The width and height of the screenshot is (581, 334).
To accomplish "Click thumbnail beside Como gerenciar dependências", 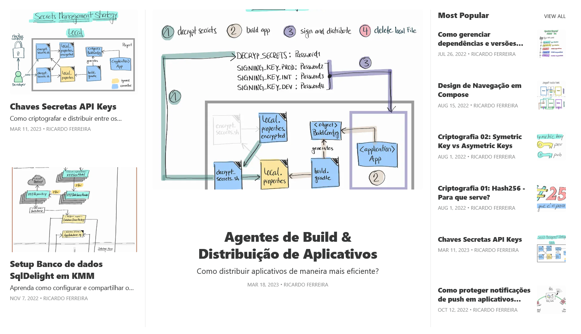I will 551,44.
